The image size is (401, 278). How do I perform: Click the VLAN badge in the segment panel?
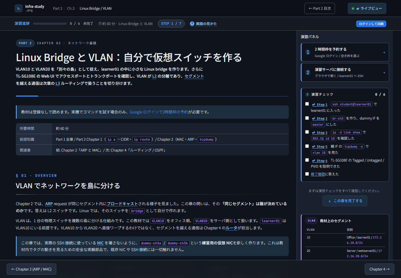pyautogui.click(x=312, y=221)
